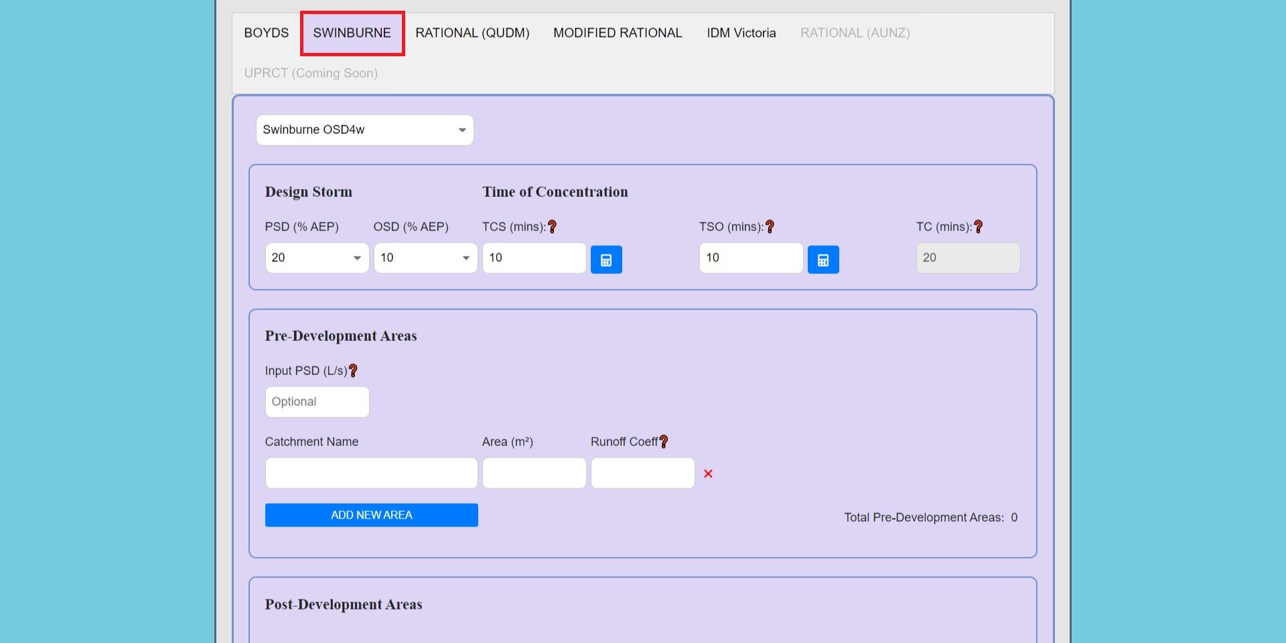Focus the Area (m²) input field
Image resolution: width=1286 pixels, height=643 pixels.
pyautogui.click(x=534, y=473)
